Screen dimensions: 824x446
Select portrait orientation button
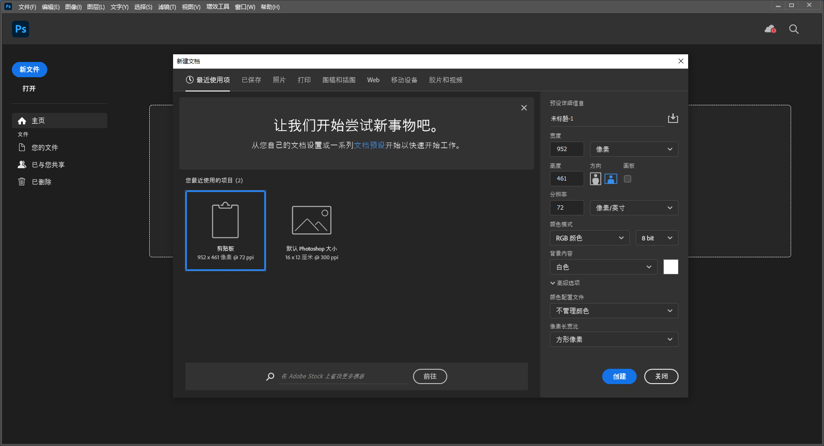click(x=595, y=179)
